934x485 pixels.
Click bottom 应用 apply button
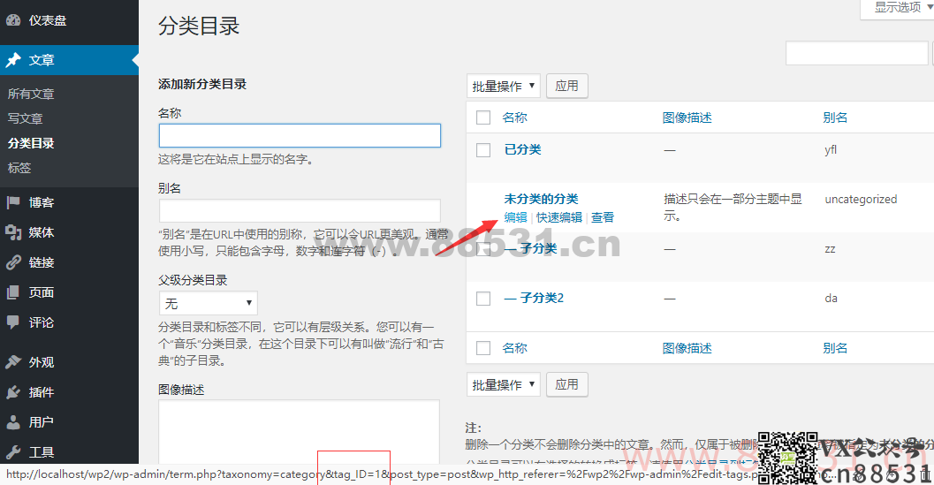(x=567, y=385)
